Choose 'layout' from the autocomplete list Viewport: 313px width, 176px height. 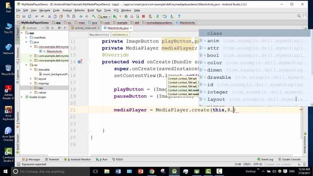(x=255, y=99)
